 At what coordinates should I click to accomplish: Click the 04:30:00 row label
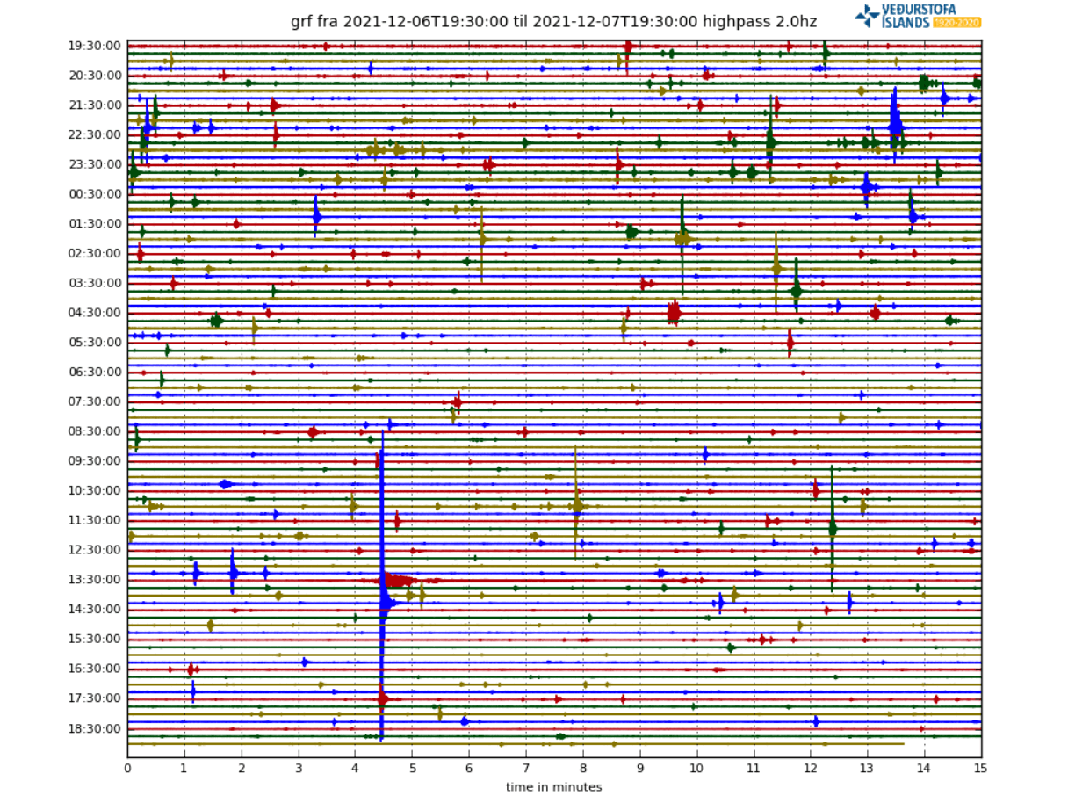(x=95, y=313)
